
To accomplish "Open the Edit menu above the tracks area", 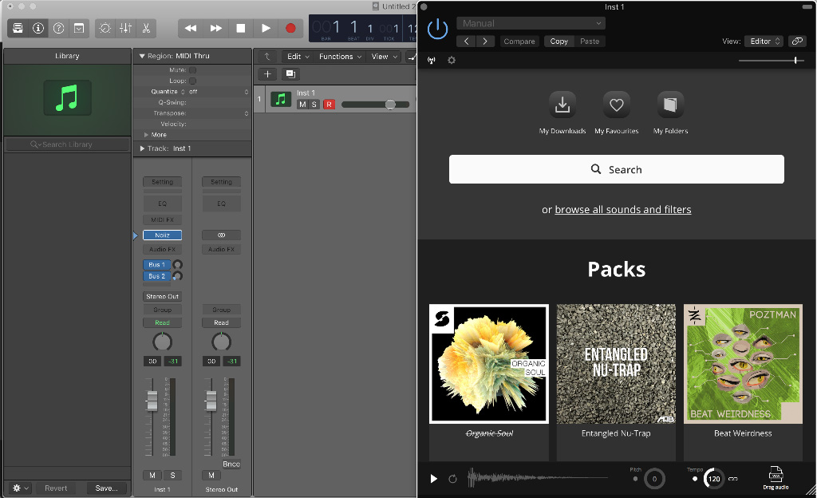I will tap(296, 56).
